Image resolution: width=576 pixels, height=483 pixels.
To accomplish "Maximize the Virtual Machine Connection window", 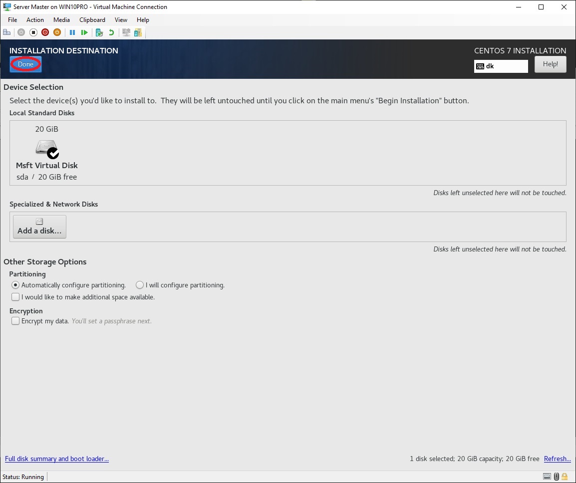I will [541, 7].
